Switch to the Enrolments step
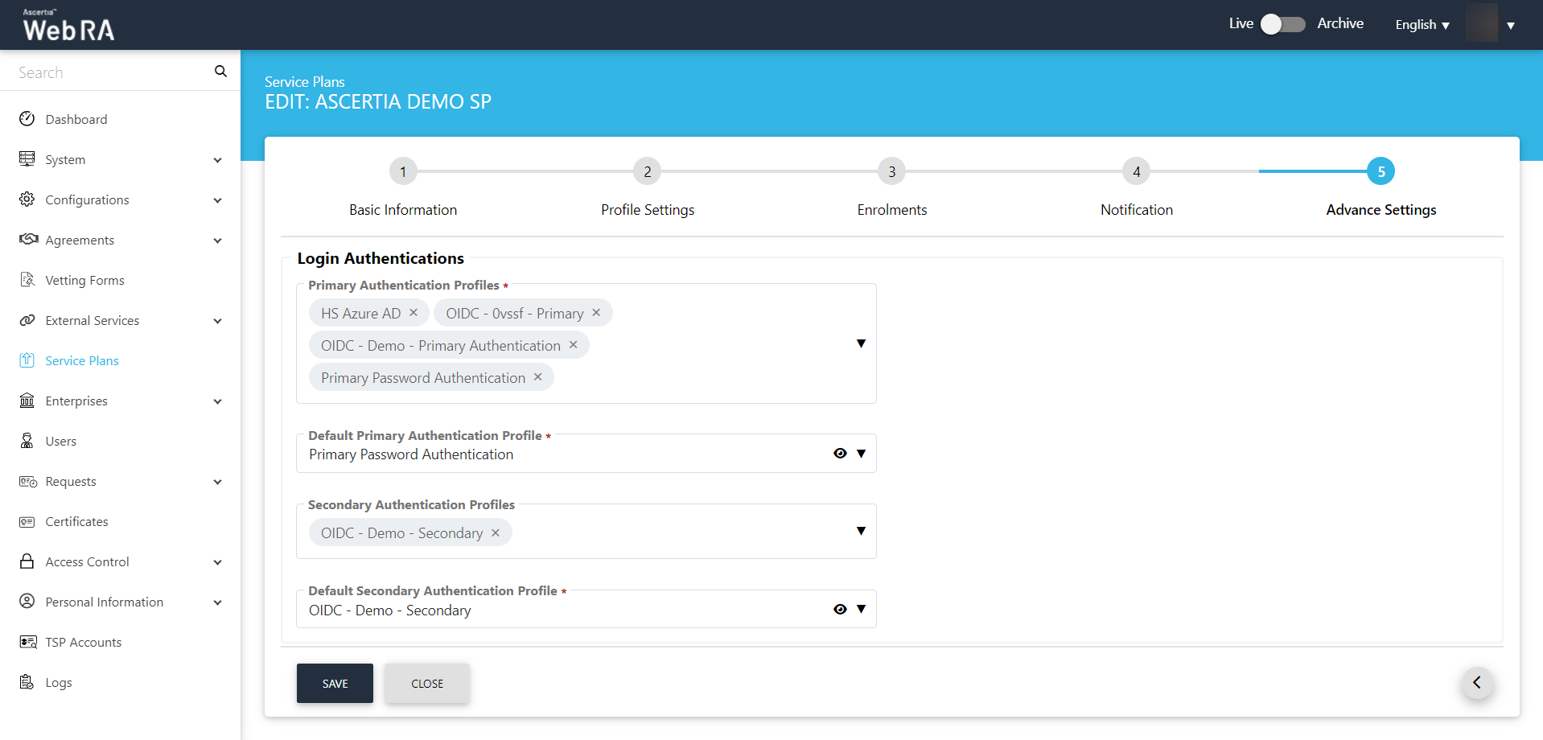The width and height of the screenshot is (1543, 740). (x=891, y=171)
